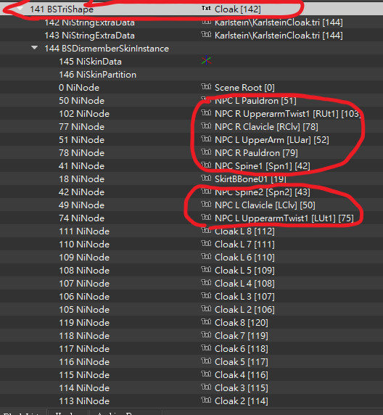This screenshot has width=383, height=415.
Task: Select the 119 NiNode row
Action: coord(84,323)
